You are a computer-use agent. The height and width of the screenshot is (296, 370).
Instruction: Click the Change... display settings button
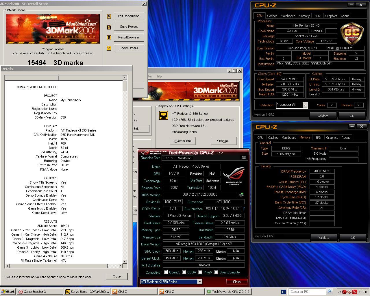pos(224,141)
